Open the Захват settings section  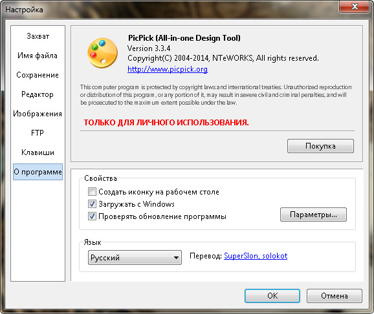(38, 36)
